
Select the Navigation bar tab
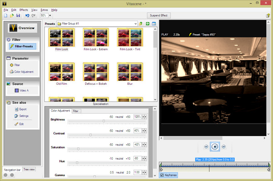(12, 170)
